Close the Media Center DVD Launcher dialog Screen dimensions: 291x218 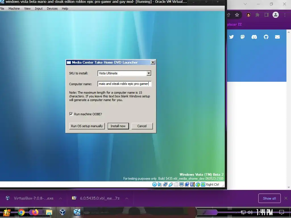pos(153,62)
